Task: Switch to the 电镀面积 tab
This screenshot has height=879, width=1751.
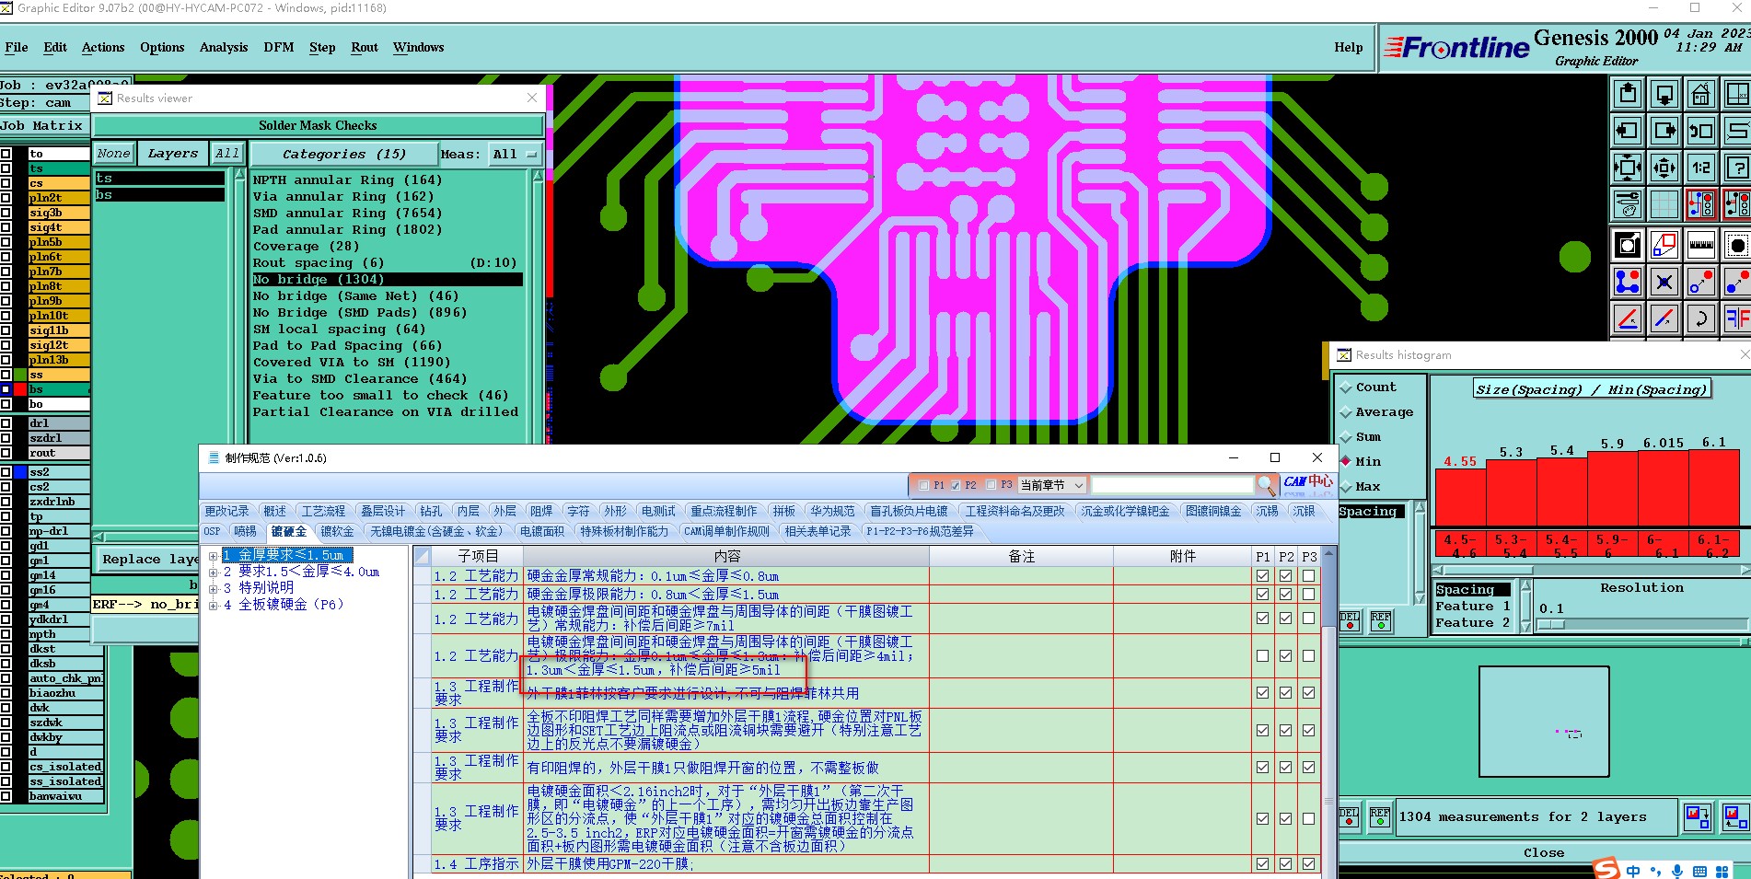Action: (x=542, y=531)
